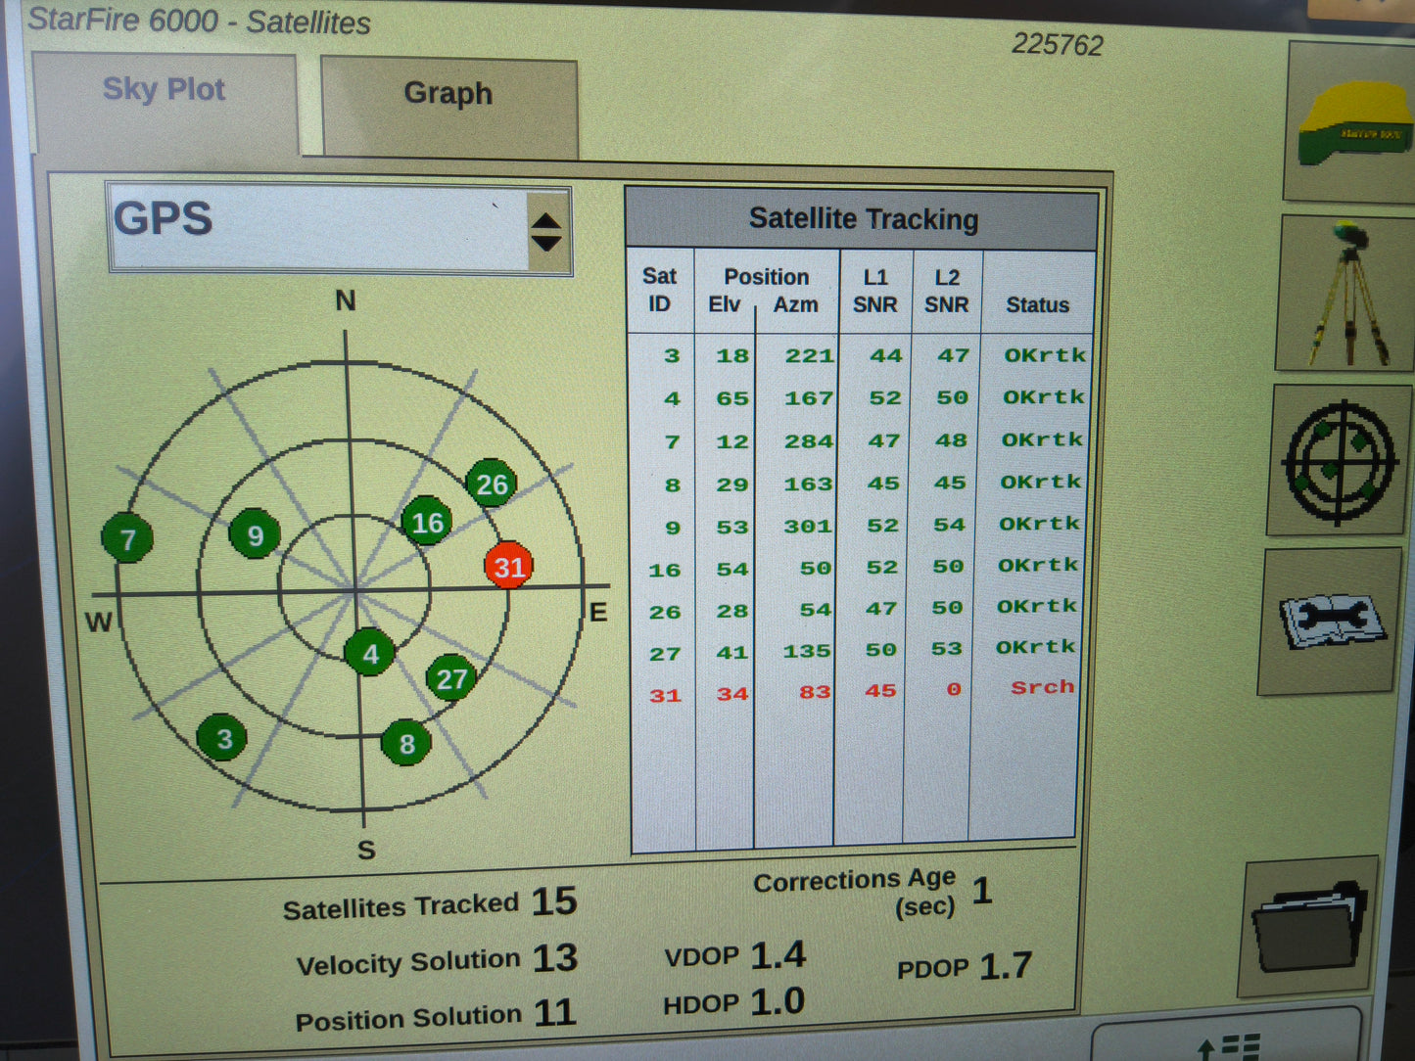Select satellite 7 on sky plot

(127, 537)
